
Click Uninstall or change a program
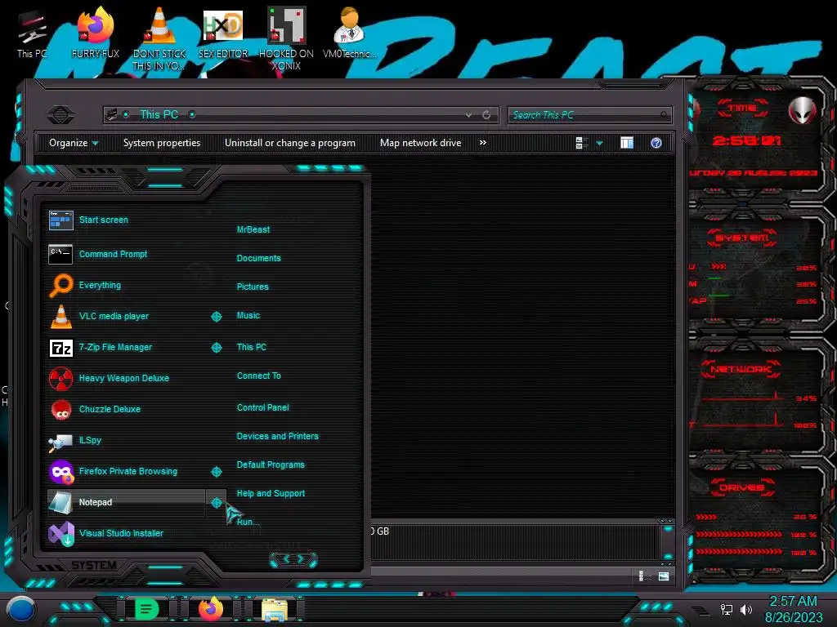tap(290, 143)
